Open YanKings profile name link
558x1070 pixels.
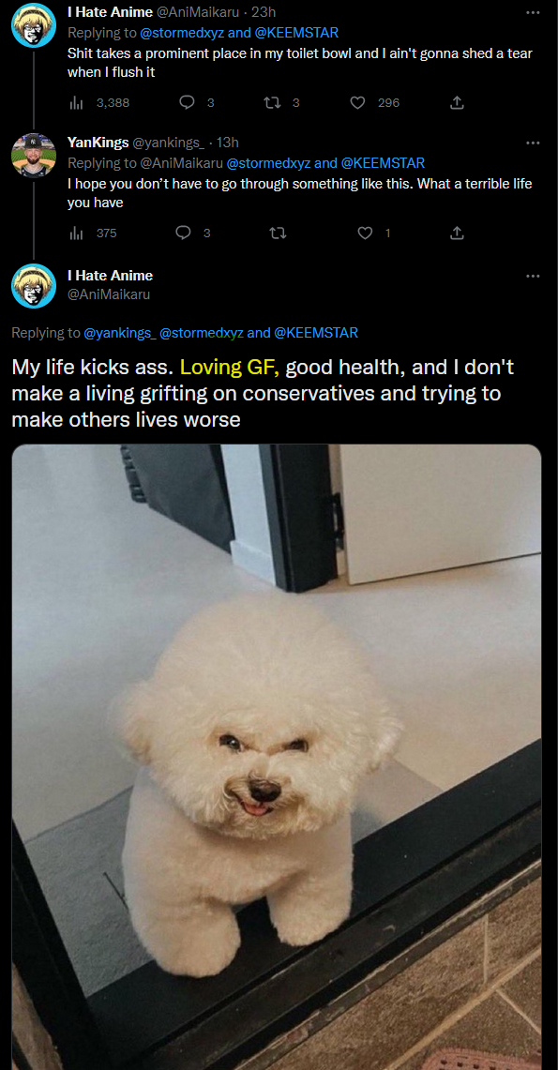98,143
